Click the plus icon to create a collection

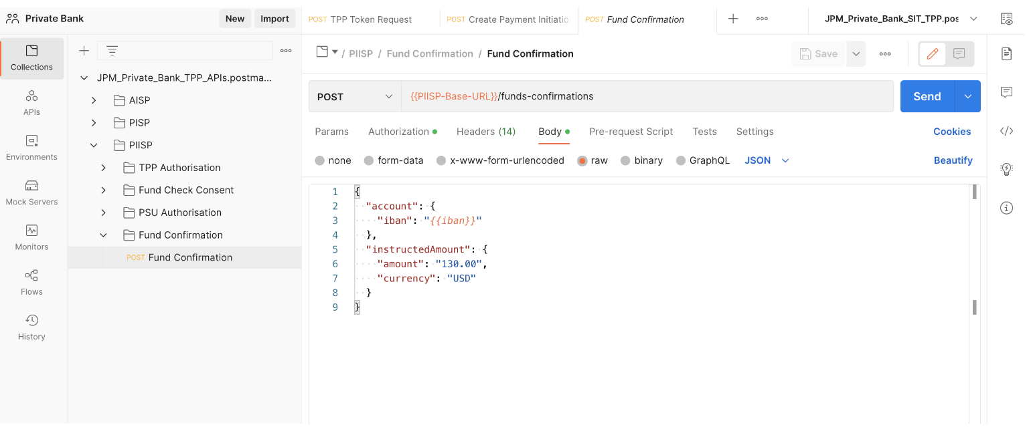84,51
